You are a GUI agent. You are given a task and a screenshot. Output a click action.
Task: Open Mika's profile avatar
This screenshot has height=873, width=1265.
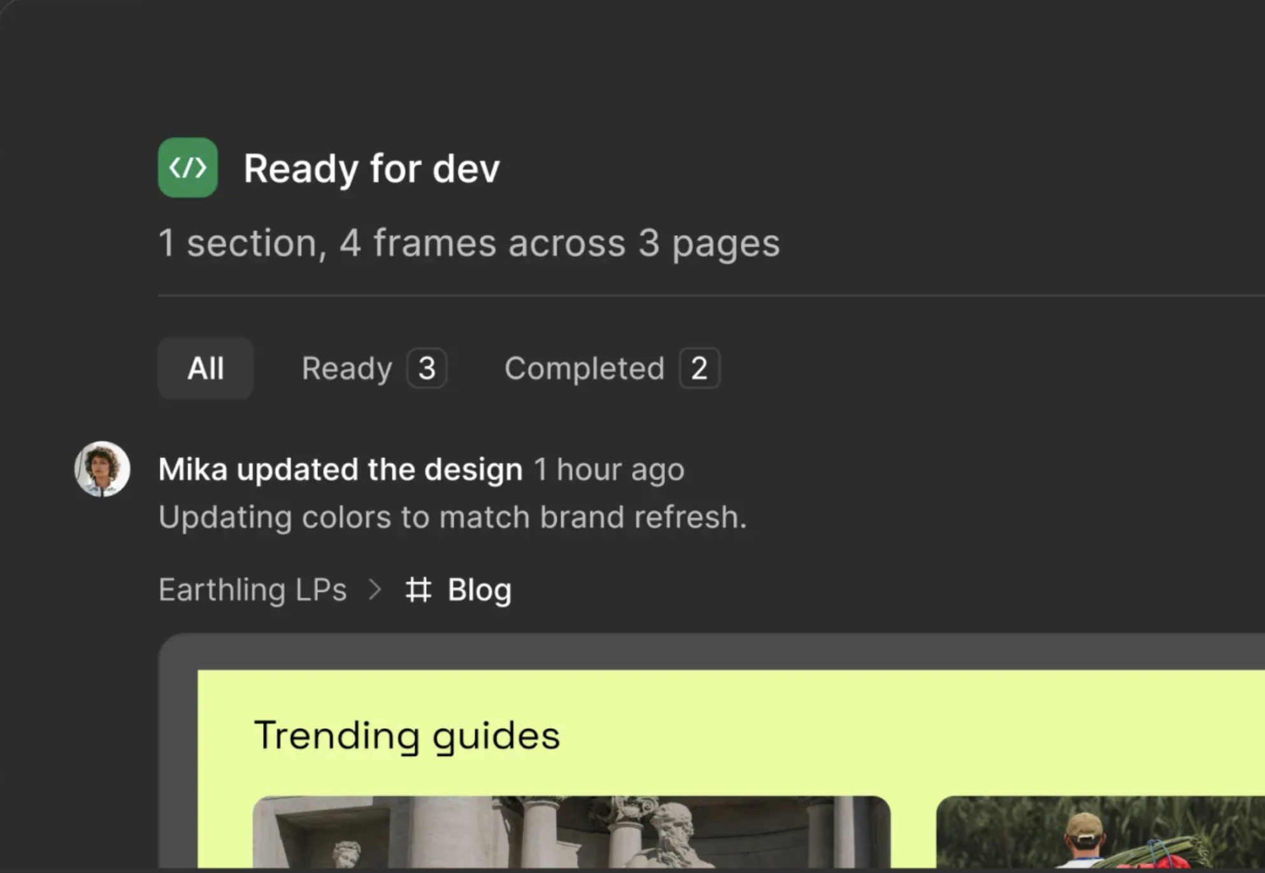coord(103,469)
